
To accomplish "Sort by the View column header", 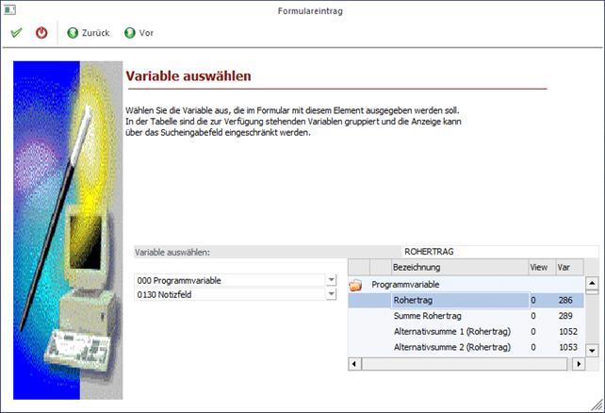I will (x=539, y=267).
